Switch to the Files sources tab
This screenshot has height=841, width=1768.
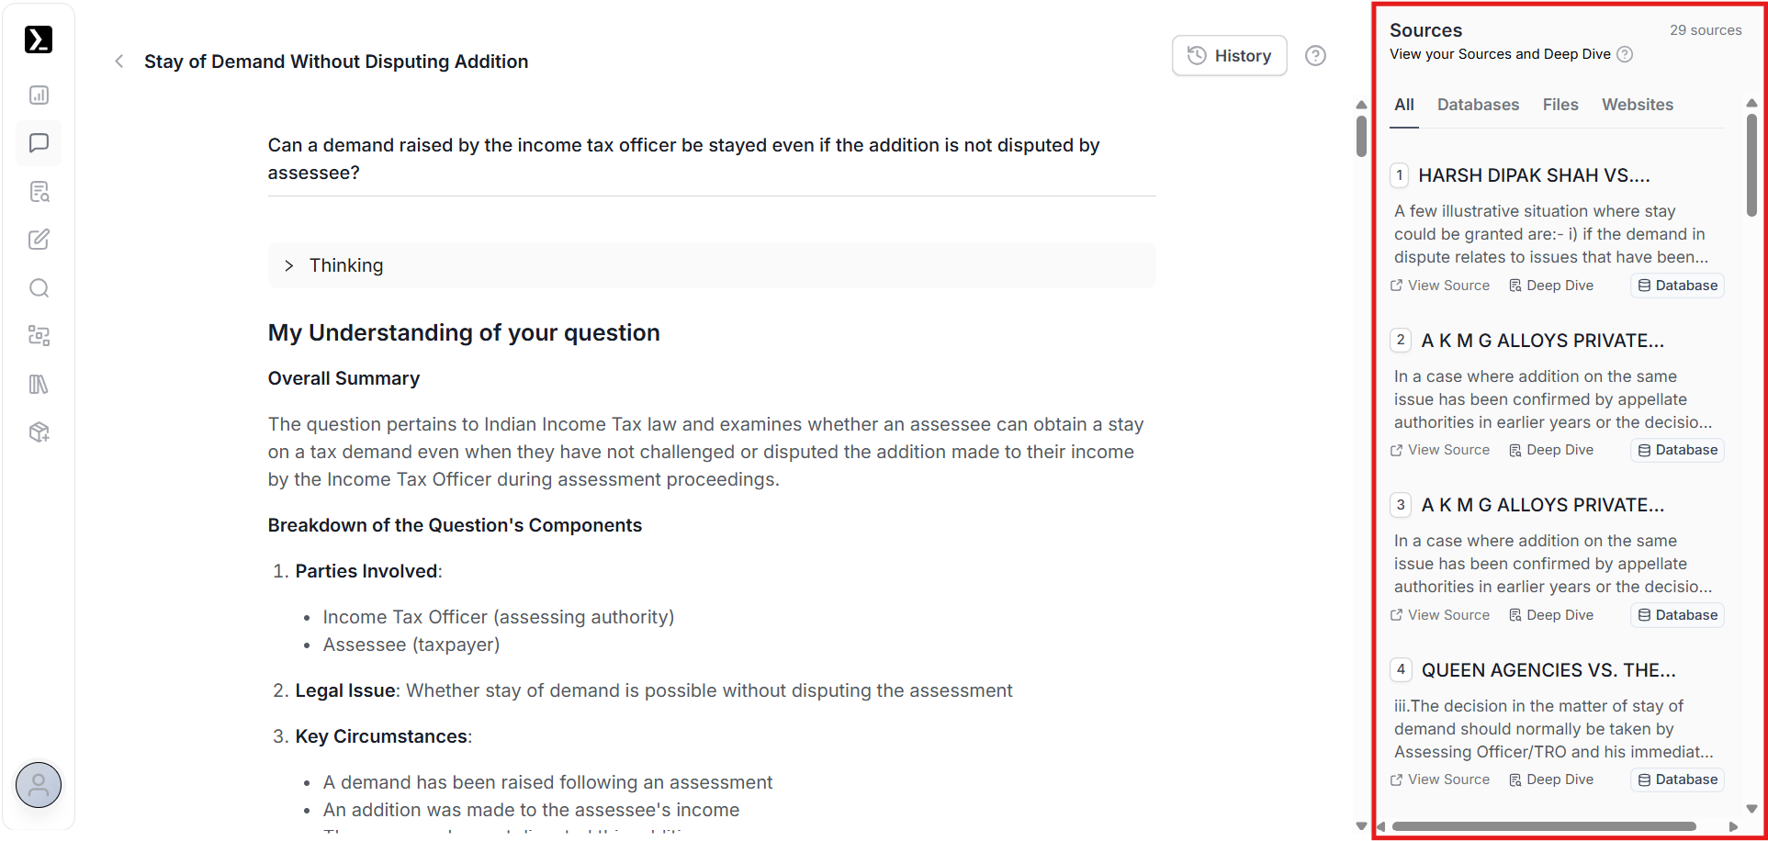coord(1560,105)
